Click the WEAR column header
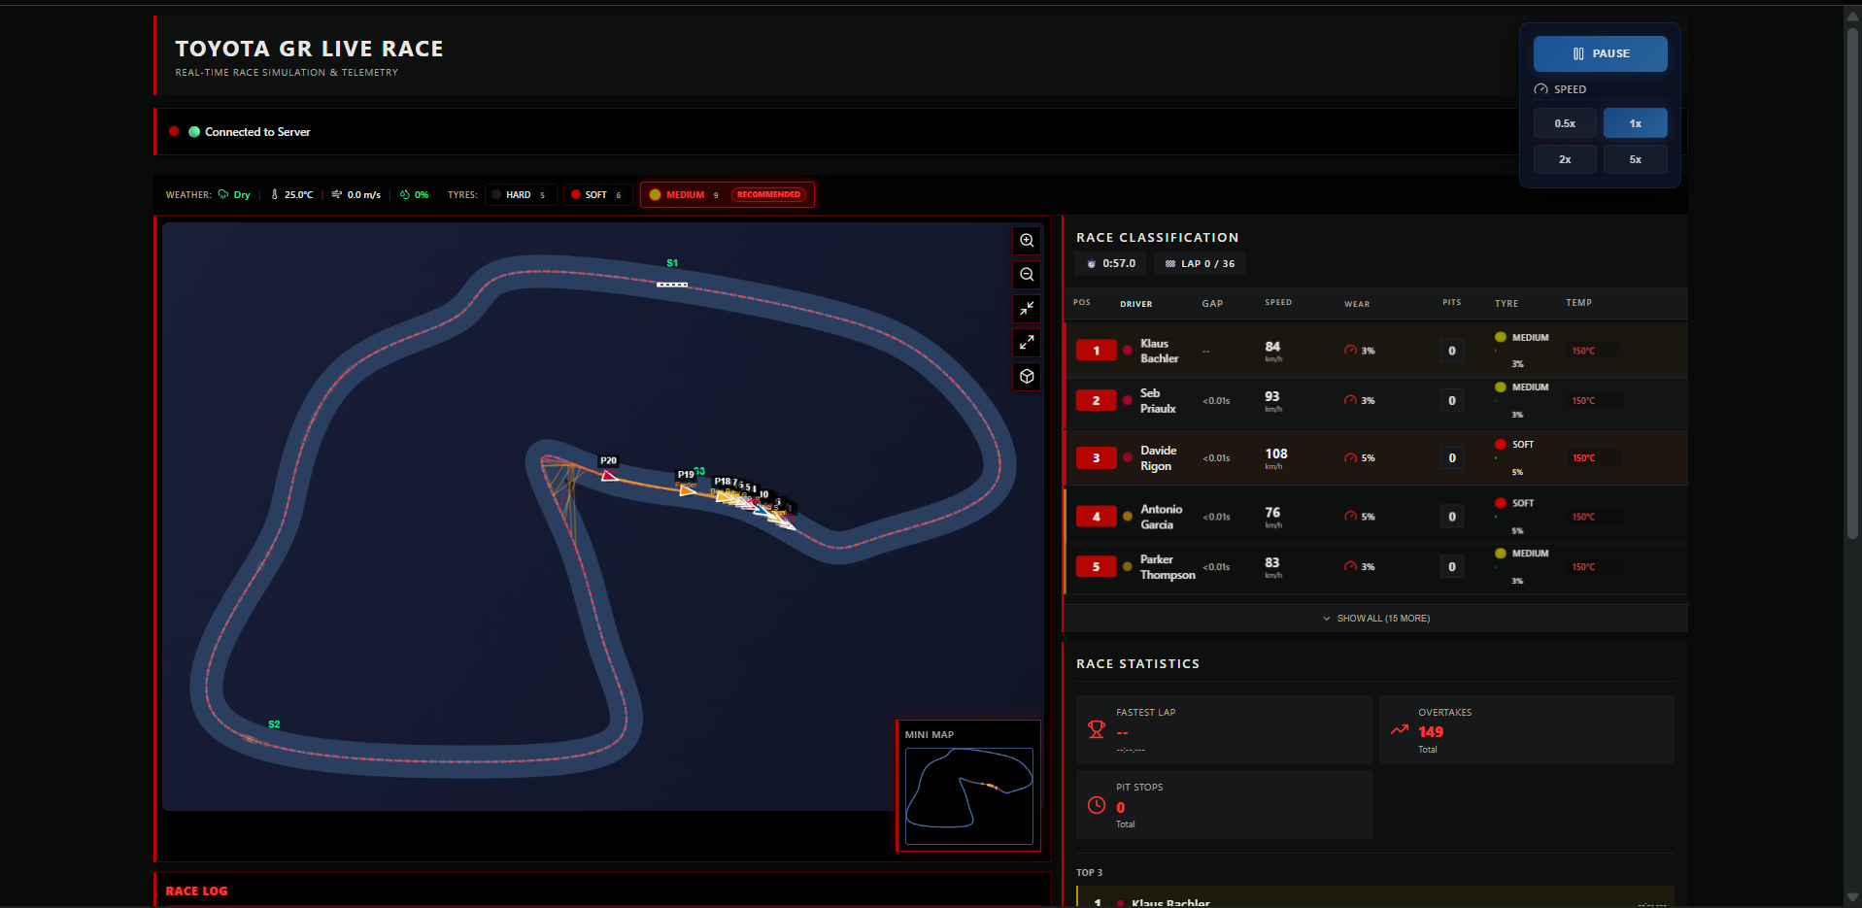The width and height of the screenshot is (1862, 908). 1357,304
